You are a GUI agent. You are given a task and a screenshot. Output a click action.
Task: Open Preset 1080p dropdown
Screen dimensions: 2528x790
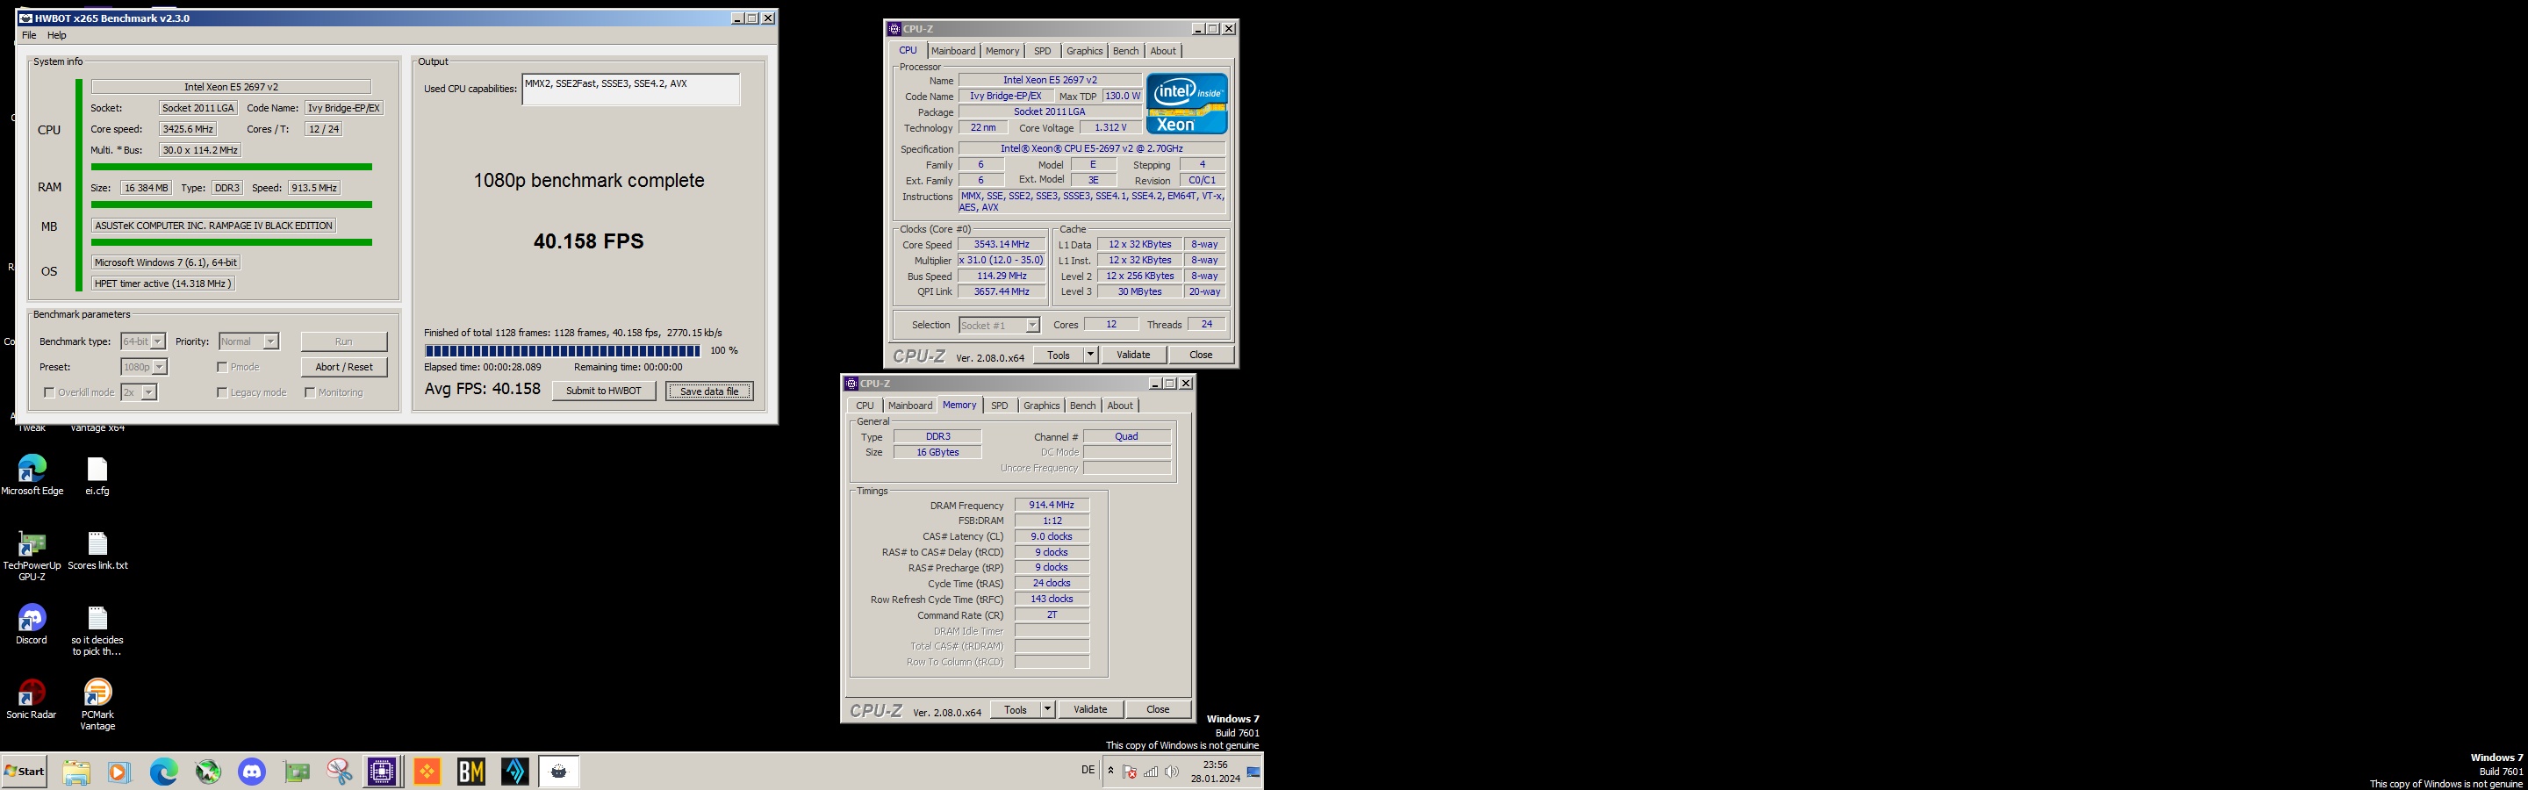pos(144,367)
